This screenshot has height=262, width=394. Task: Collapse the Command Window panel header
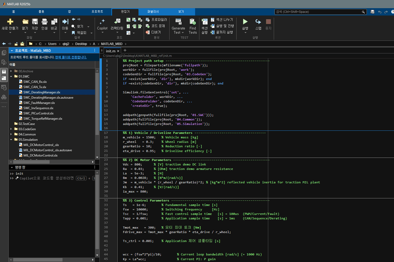click(x=12, y=167)
